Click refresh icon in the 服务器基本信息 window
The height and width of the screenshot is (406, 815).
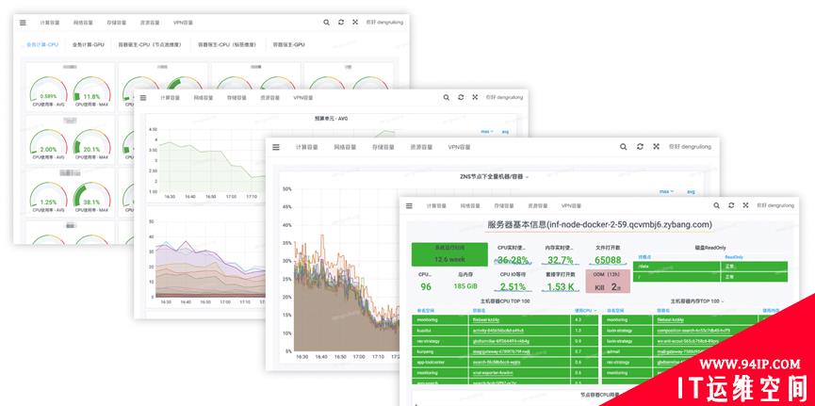click(x=731, y=205)
